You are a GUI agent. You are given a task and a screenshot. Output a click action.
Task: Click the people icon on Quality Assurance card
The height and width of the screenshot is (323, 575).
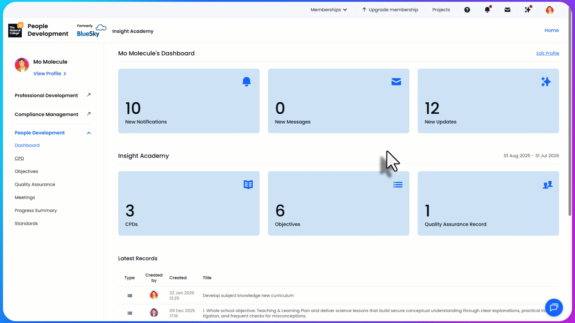tap(547, 185)
